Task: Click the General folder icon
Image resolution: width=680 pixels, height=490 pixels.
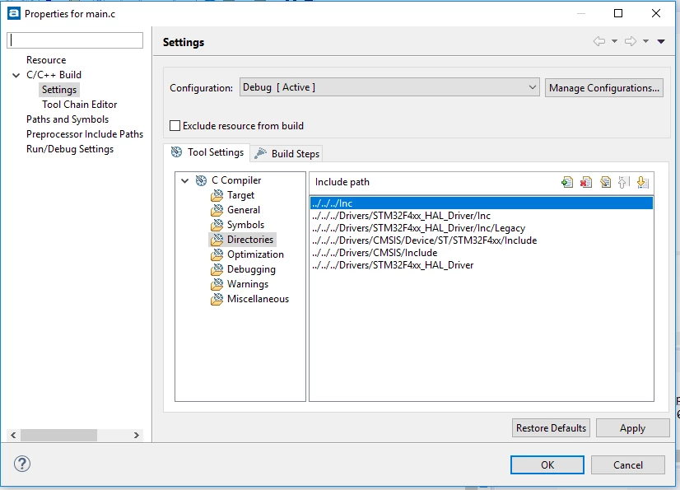Action: tap(217, 210)
